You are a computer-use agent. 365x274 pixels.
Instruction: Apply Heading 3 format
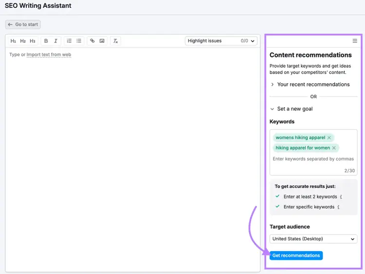pos(32,41)
